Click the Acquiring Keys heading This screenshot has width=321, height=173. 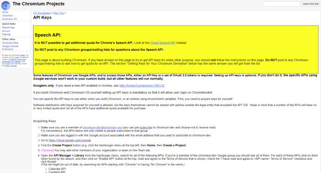pos(44,121)
